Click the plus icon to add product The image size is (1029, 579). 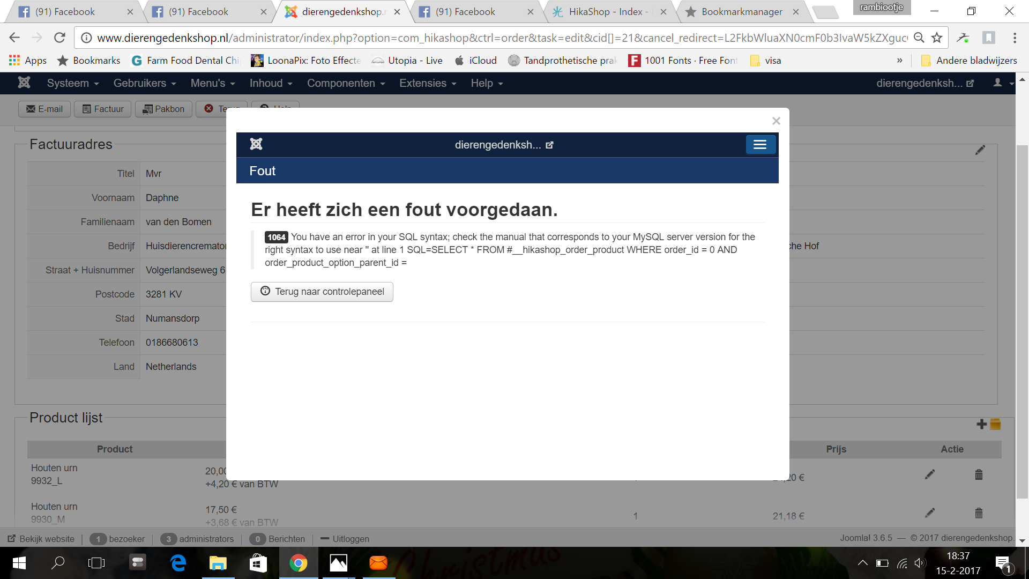pos(981,424)
